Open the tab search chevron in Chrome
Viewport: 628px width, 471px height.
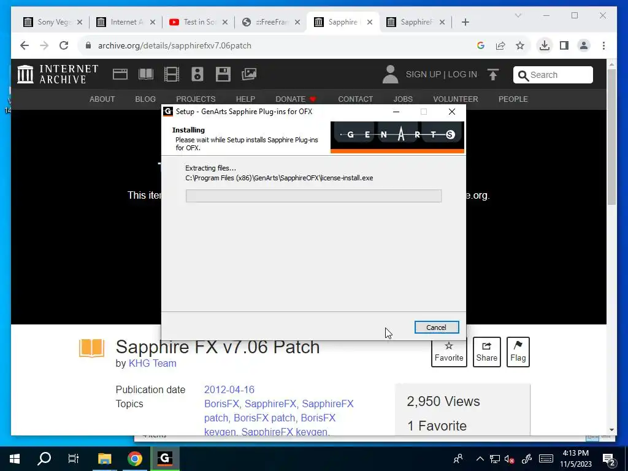coord(518,15)
